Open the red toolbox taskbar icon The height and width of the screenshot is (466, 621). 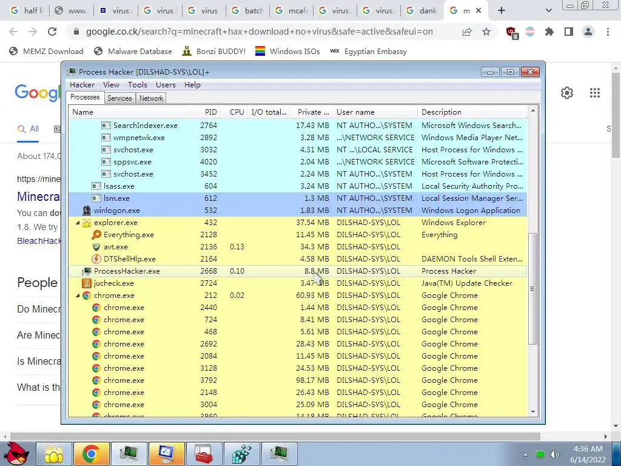click(204, 454)
